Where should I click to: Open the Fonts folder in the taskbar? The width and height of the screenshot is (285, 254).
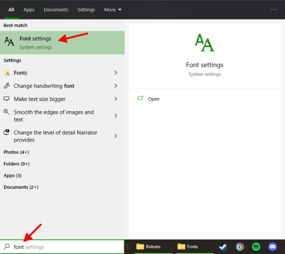[194, 247]
